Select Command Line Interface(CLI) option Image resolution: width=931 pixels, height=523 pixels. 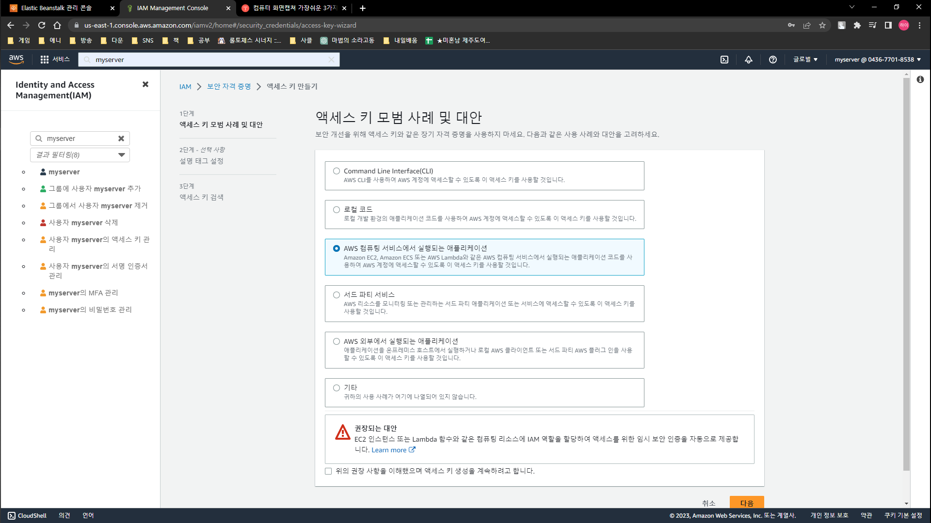[337, 171]
